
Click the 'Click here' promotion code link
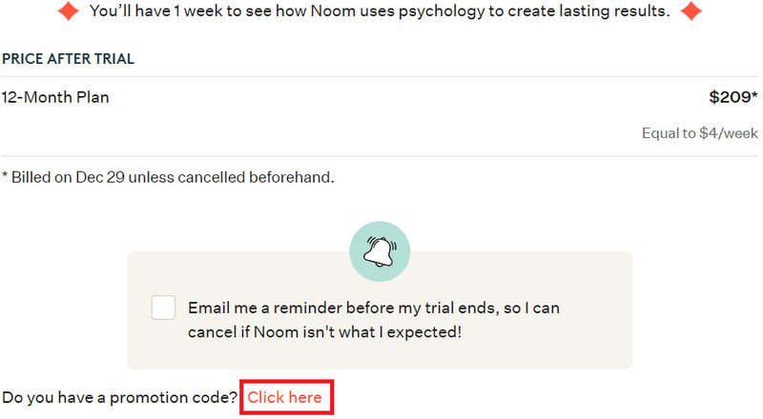(x=285, y=397)
